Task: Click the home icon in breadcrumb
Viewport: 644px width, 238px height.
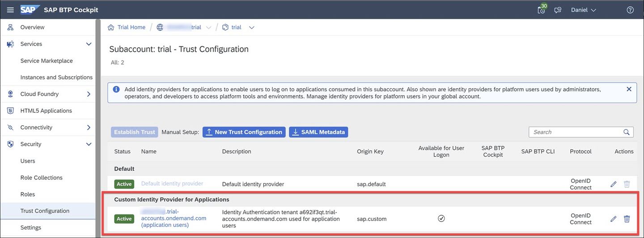Action: 111,27
